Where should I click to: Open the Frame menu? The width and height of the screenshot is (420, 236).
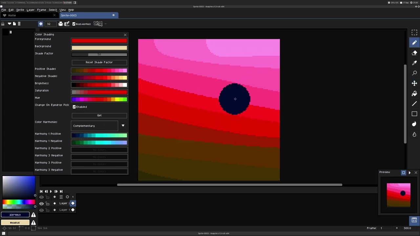[41, 10]
